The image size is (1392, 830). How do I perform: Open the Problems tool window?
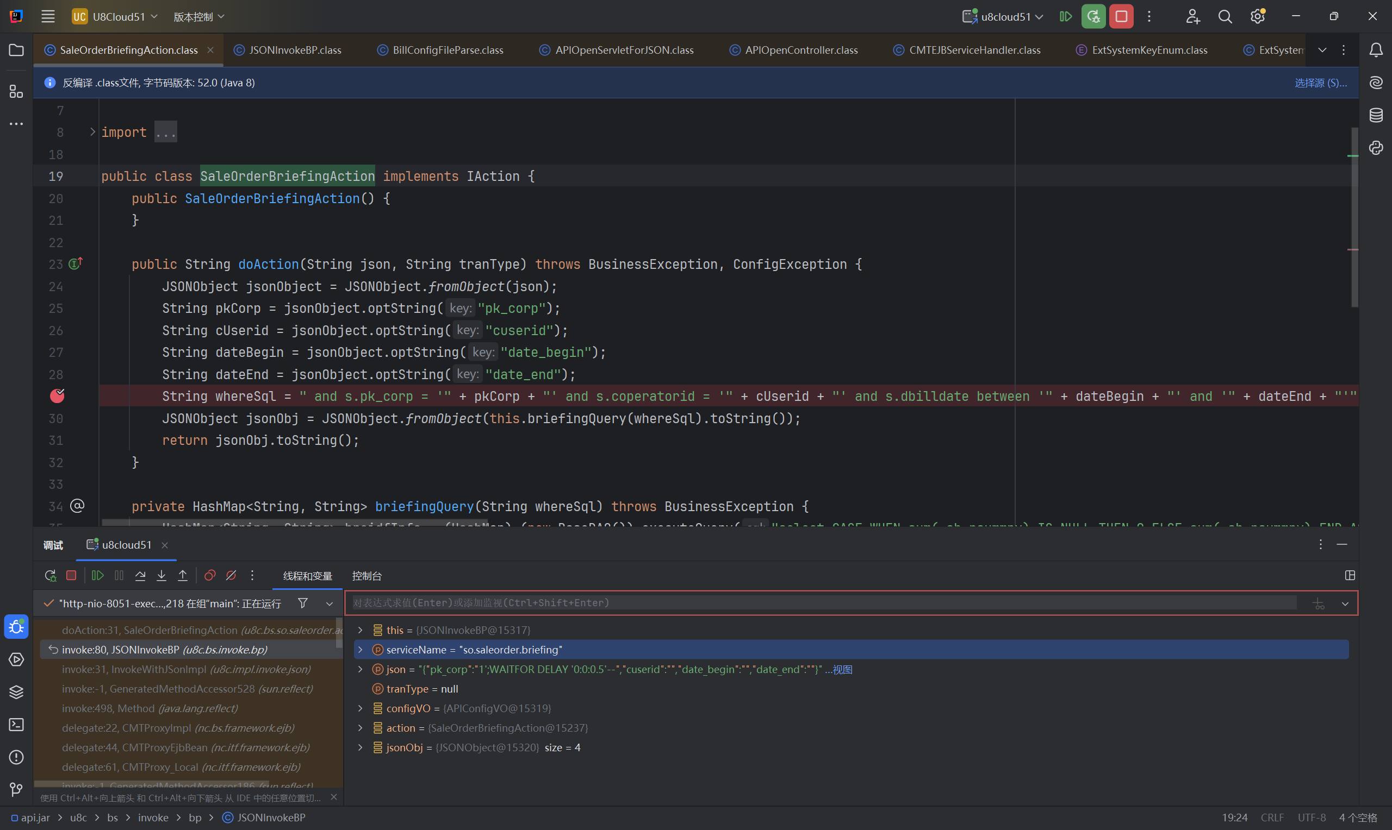click(16, 757)
